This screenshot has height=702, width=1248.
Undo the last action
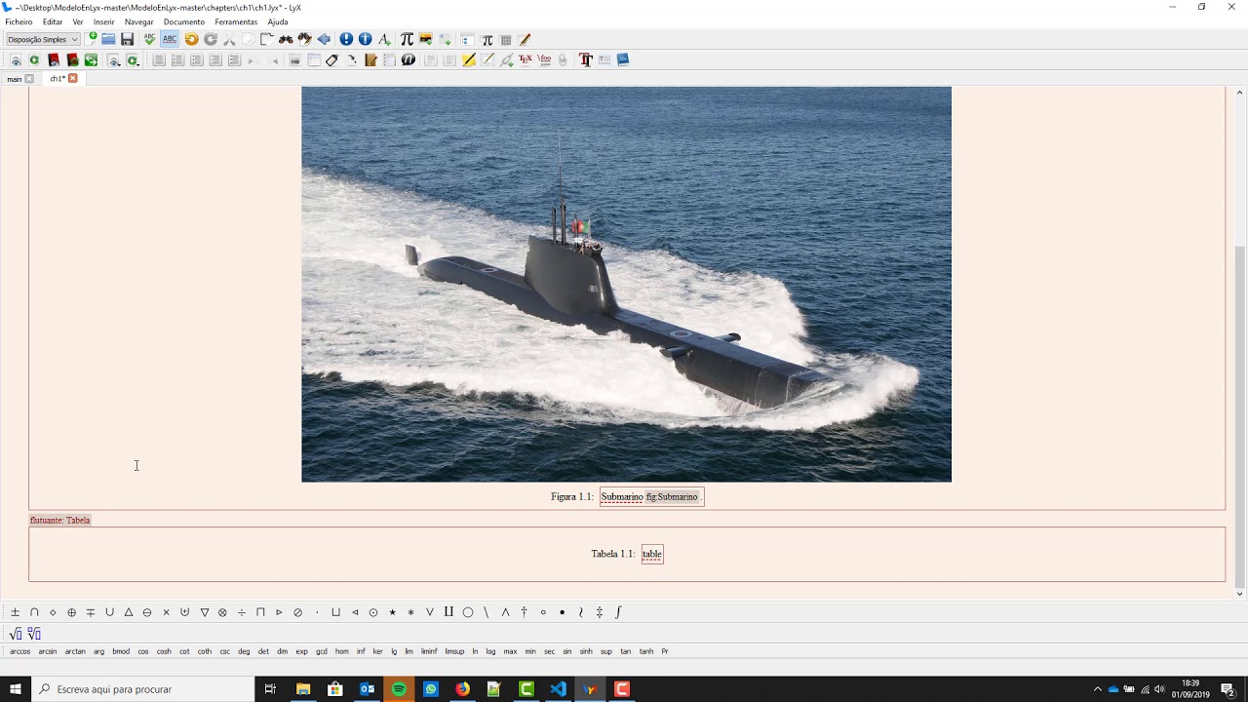click(191, 39)
